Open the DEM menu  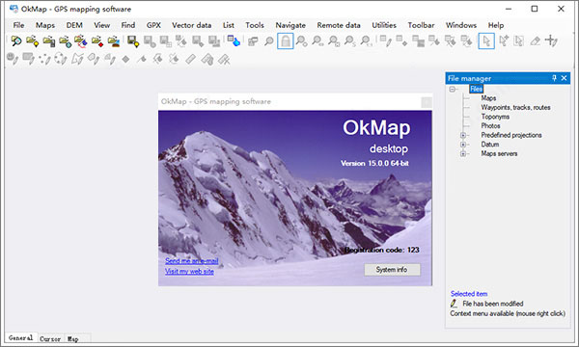74,25
